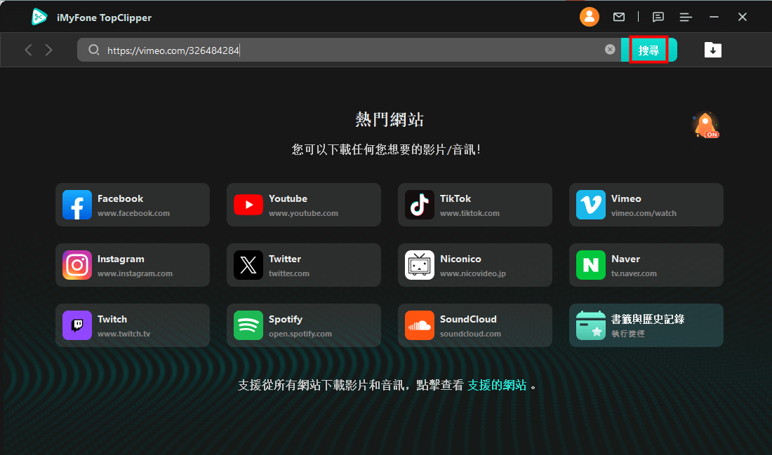Click the twitter.com text
The height and width of the screenshot is (455, 772).
[289, 273]
